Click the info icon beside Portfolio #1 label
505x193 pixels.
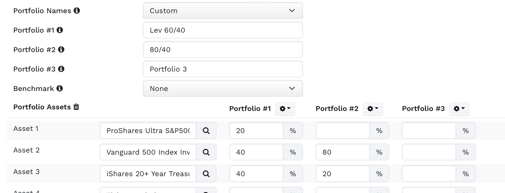tap(60, 30)
